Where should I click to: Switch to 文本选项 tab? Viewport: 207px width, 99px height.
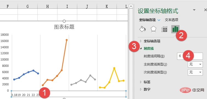pos(172,20)
